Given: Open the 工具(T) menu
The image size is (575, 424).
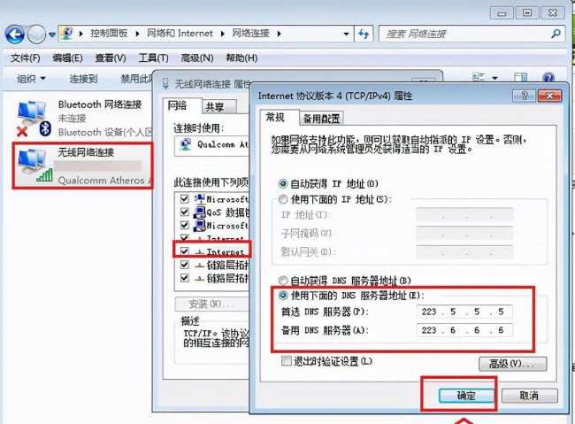Looking at the screenshot, I should 153,58.
